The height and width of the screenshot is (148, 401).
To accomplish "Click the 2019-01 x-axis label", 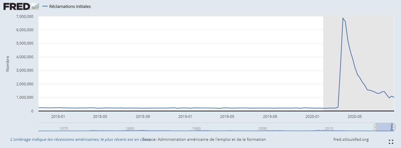I will [x=185, y=116].
